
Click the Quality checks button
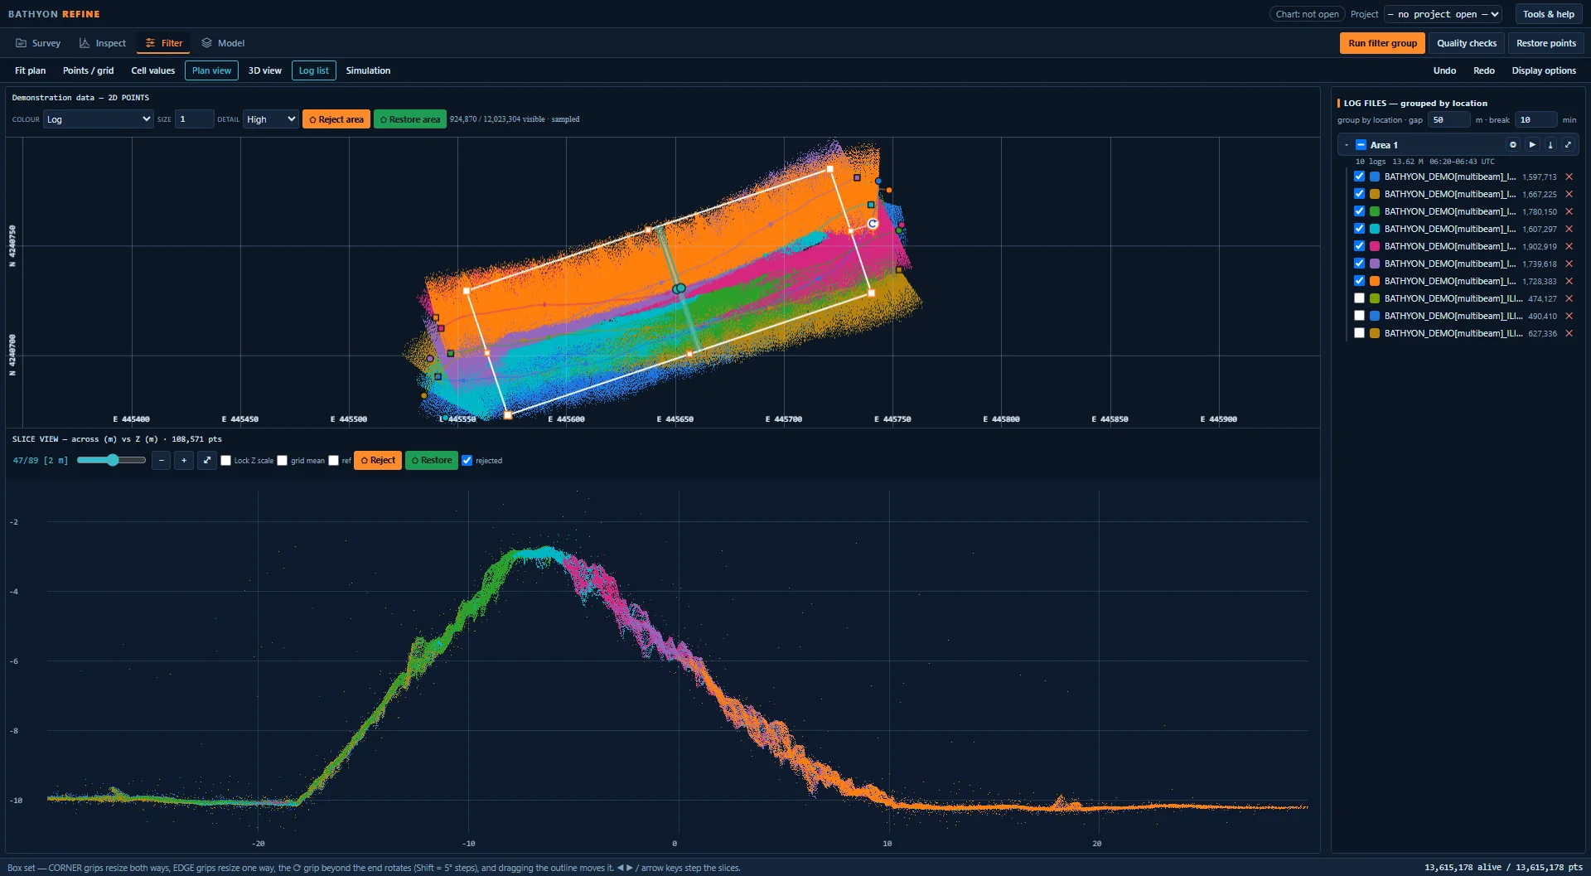pos(1467,43)
